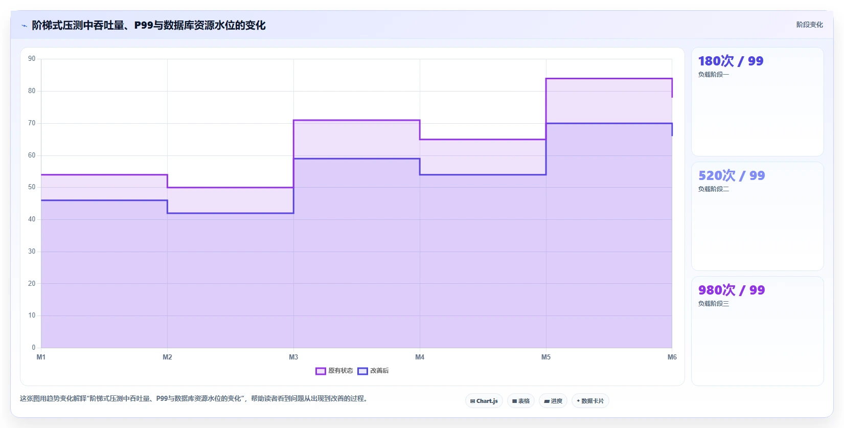Click the 90 y-axis value
Image resolution: width=844 pixels, height=428 pixels.
click(x=32, y=59)
